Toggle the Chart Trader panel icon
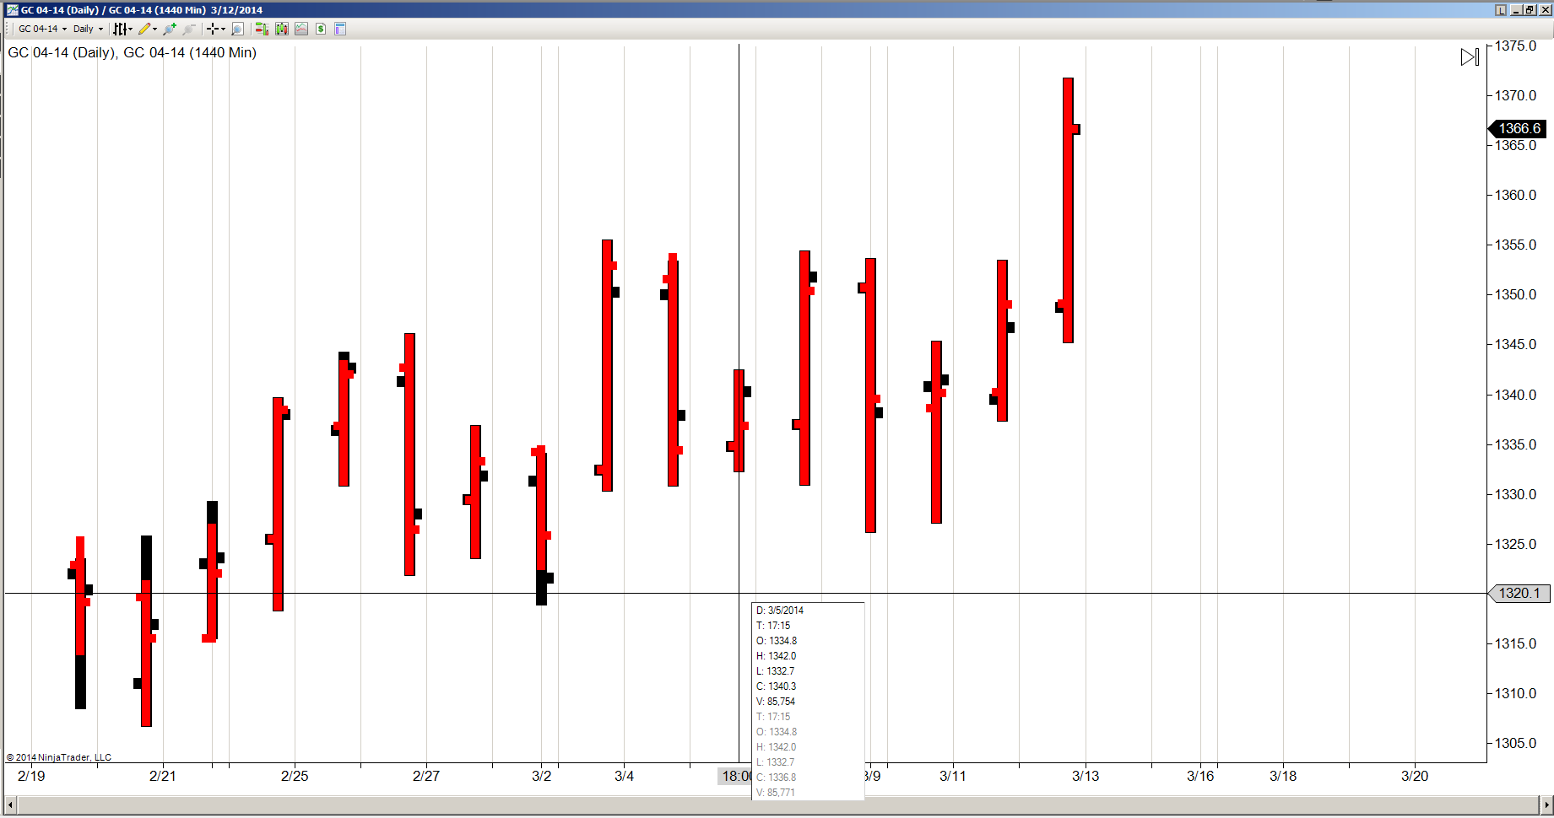This screenshot has width=1554, height=818. [x=262, y=29]
